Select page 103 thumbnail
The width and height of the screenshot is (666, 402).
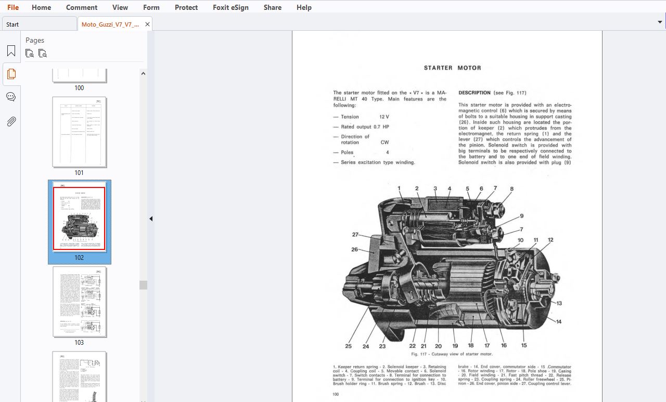80,302
